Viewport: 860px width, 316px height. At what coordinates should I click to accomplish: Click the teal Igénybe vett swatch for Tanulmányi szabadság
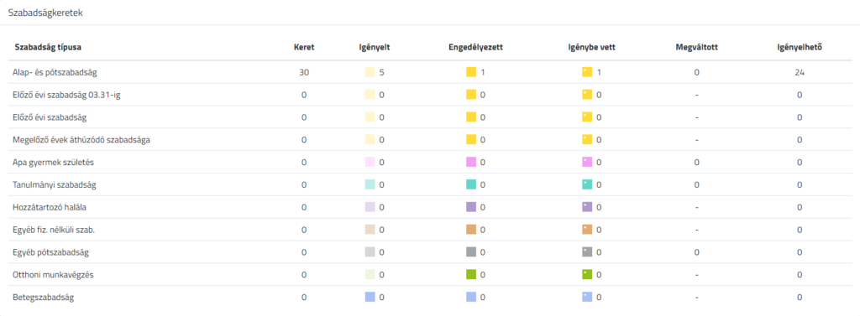(x=587, y=185)
